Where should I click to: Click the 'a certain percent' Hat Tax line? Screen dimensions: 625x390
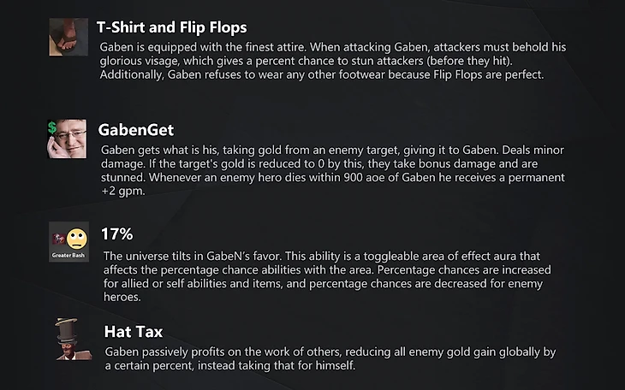coord(230,365)
